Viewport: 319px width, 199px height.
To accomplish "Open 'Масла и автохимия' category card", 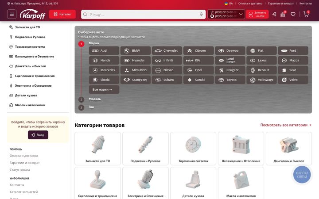I will 241,183.
